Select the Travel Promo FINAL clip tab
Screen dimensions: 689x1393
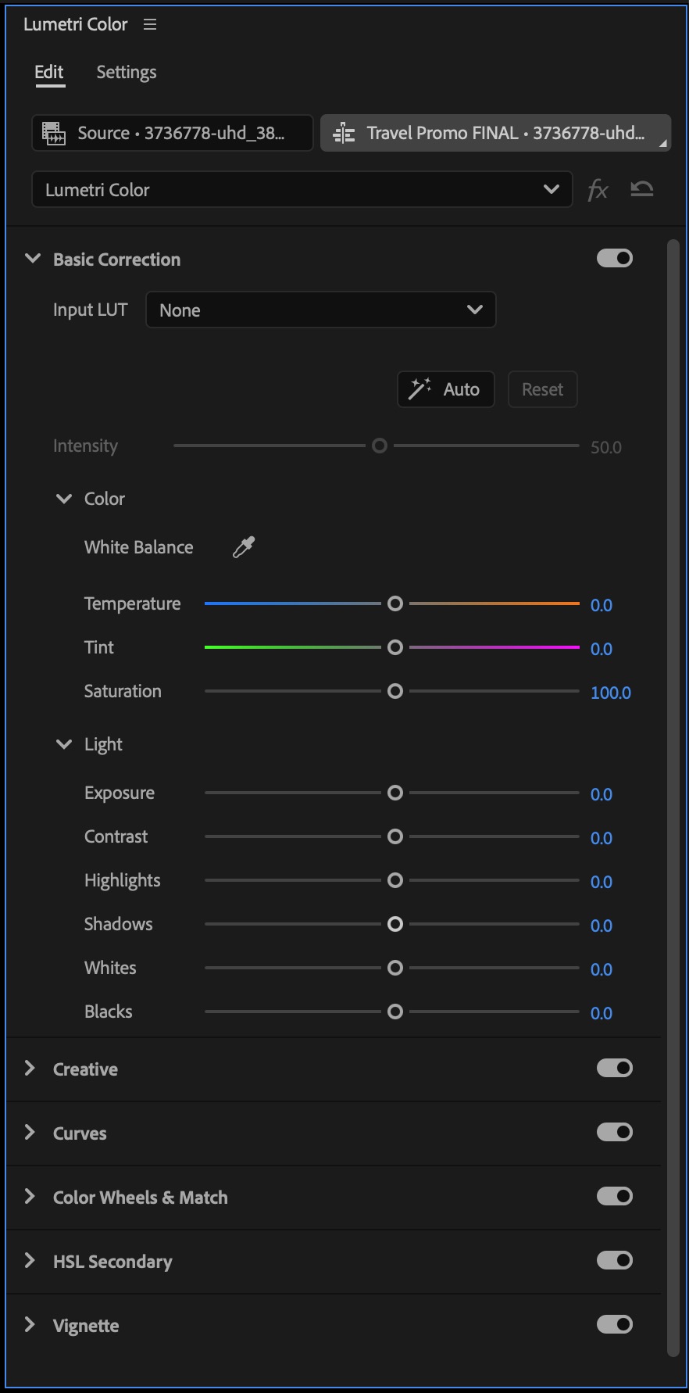(x=495, y=133)
